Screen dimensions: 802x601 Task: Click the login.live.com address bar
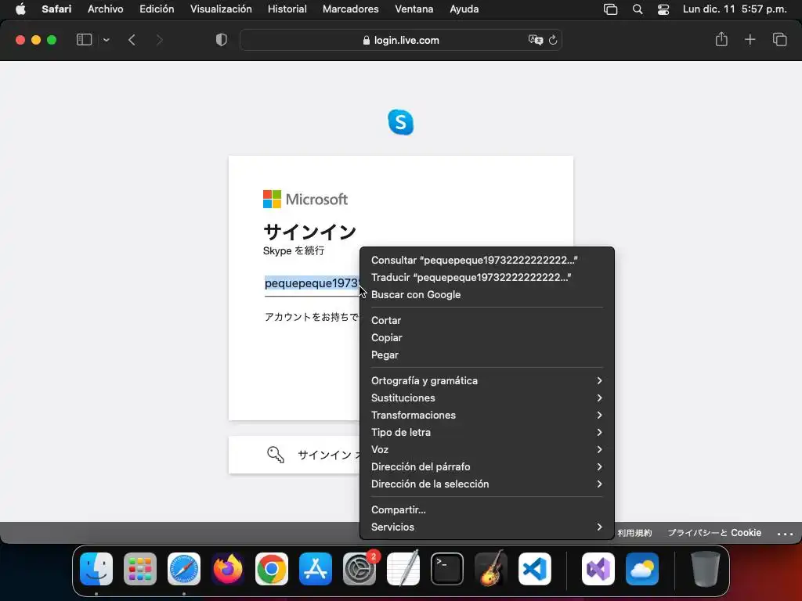pos(401,40)
